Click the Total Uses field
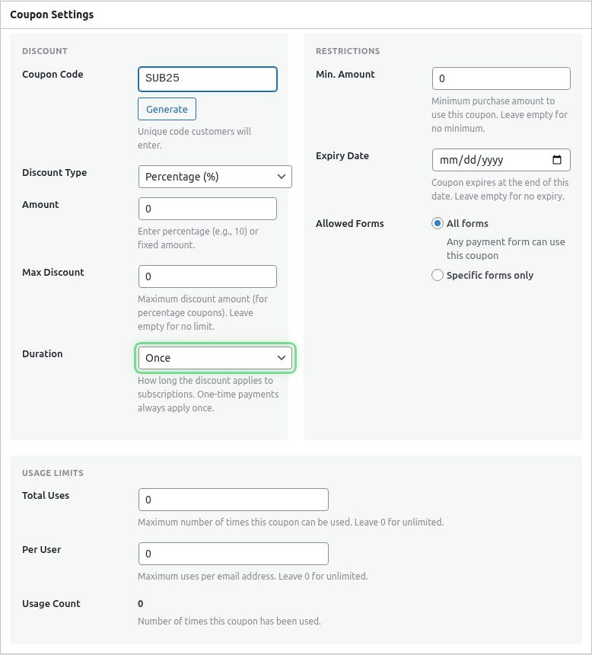Image resolution: width=592 pixels, height=655 pixels. tap(233, 500)
